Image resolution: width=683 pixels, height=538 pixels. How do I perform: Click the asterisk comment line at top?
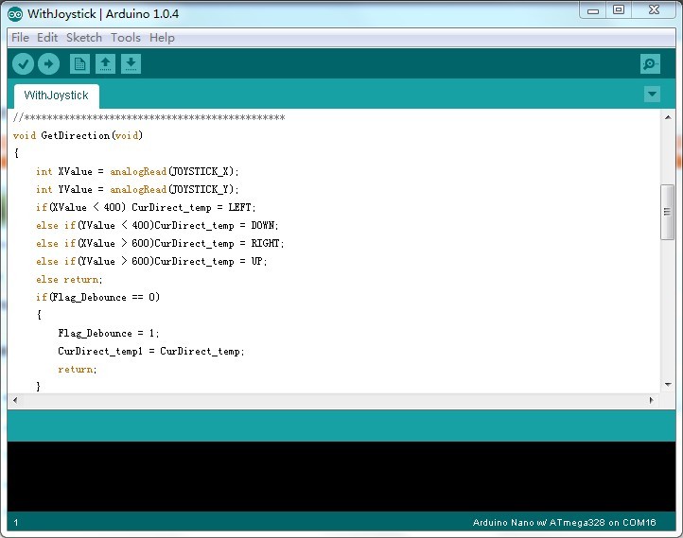(149, 117)
